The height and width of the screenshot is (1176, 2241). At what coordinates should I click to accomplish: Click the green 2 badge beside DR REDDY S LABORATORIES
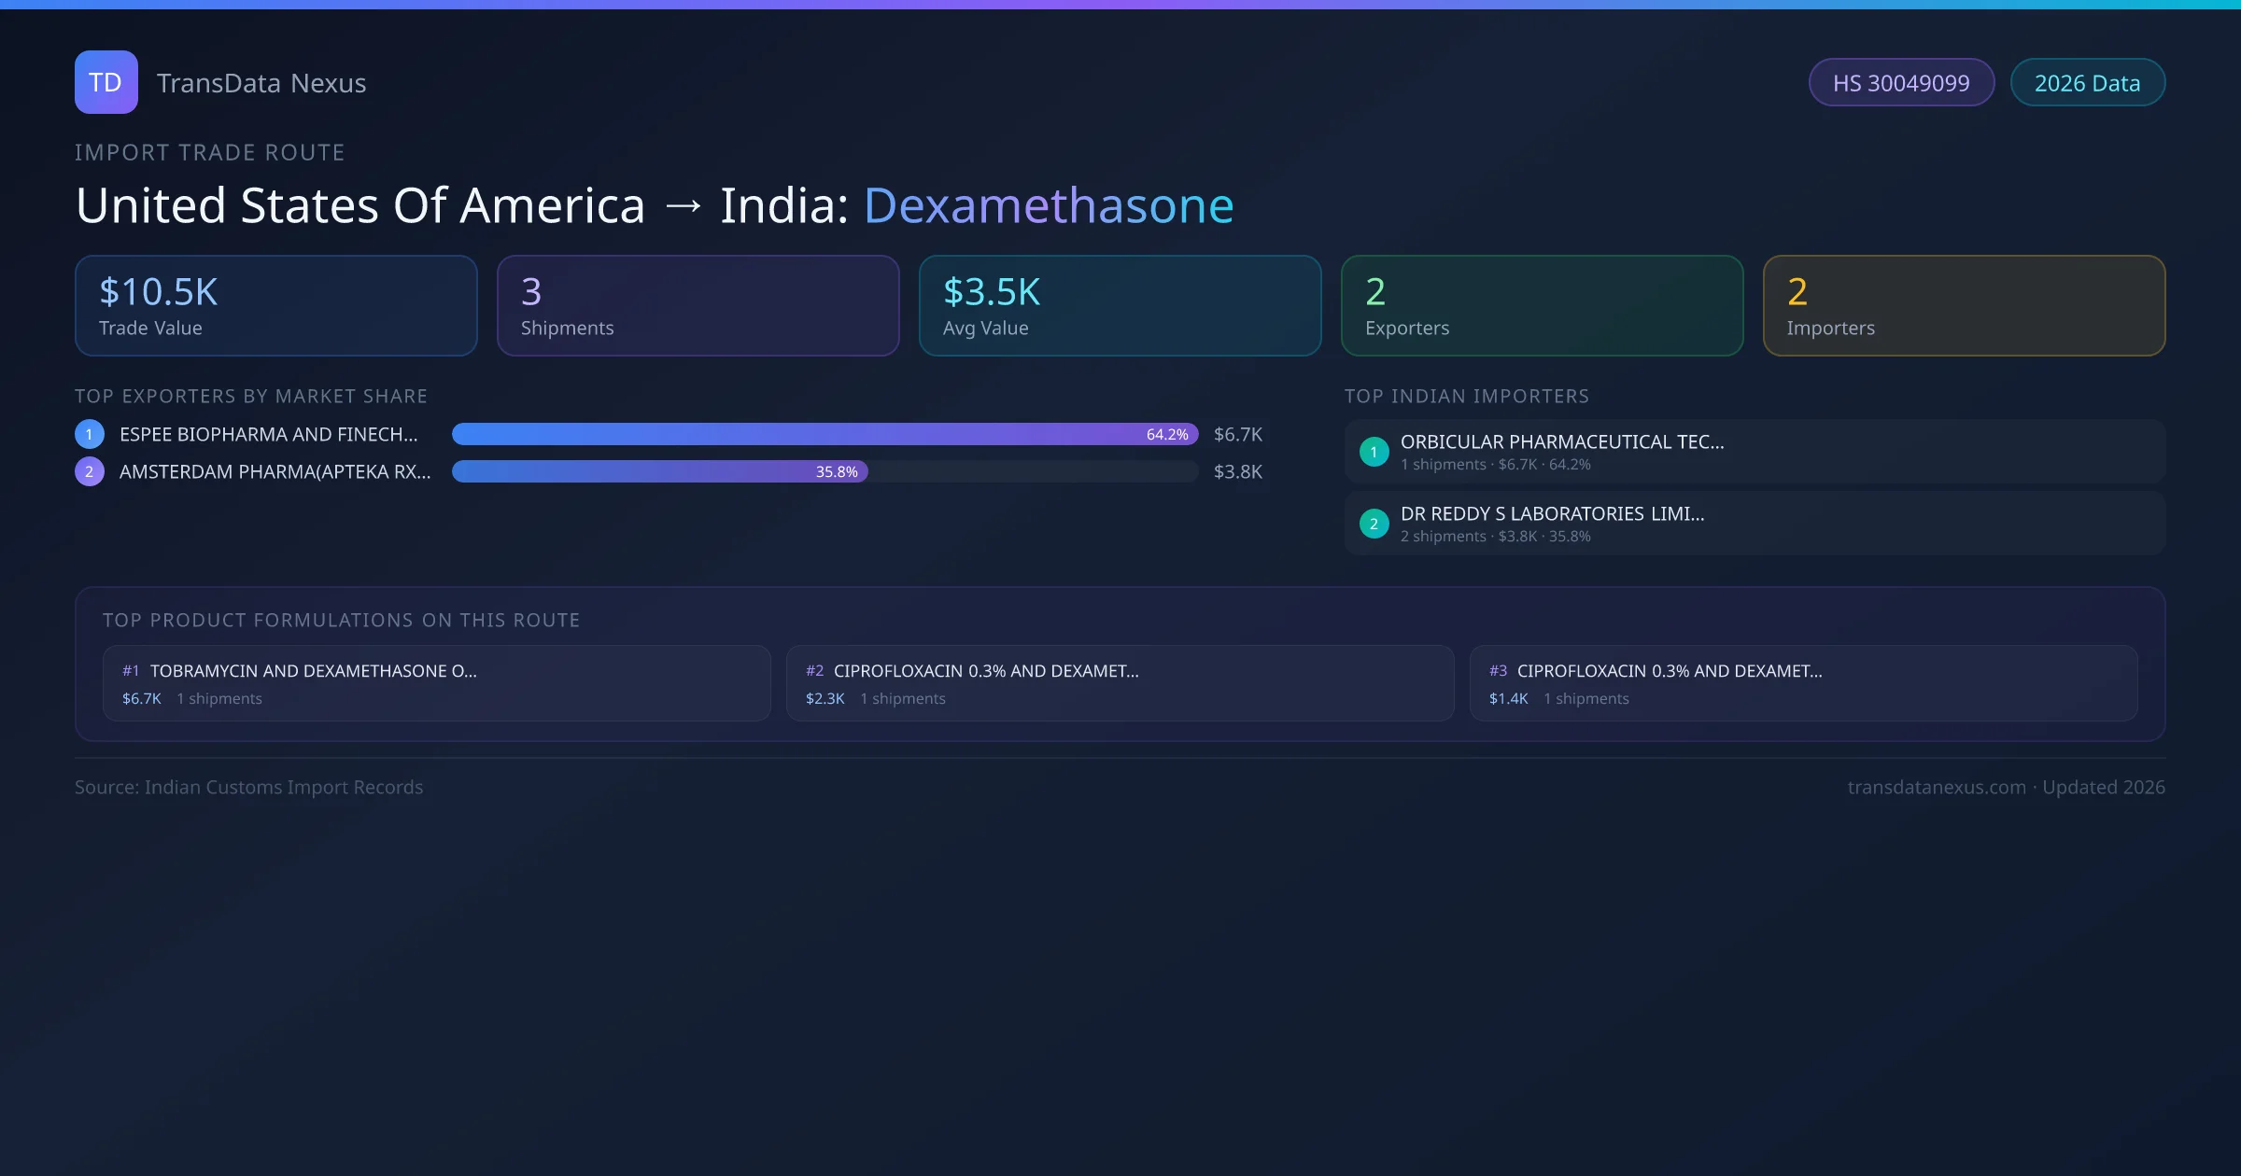pyautogui.click(x=1374, y=524)
